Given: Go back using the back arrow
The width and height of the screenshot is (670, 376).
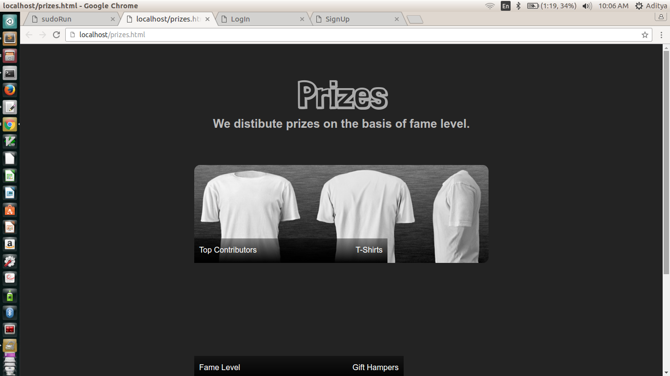Looking at the screenshot, I should pos(29,35).
